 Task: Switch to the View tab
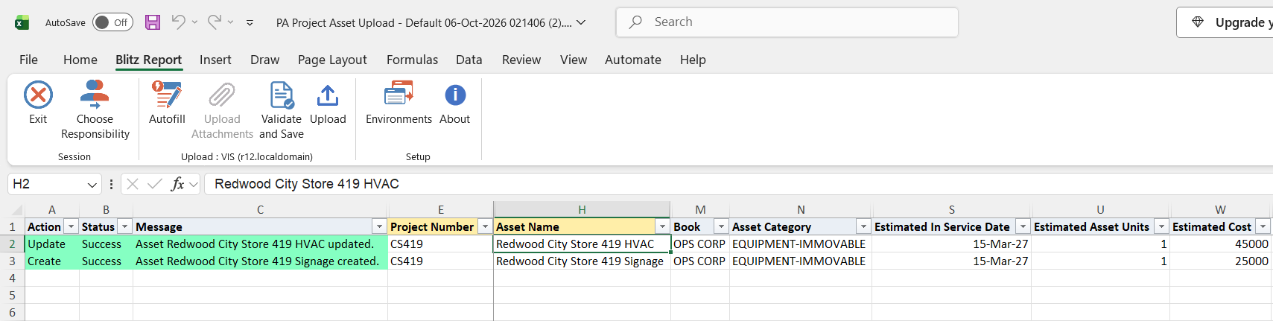pos(574,60)
